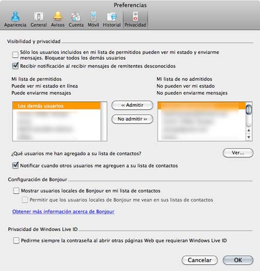This screenshot has height=271, width=260.
Task: Toggle 'Permitir que los usuarios locales de Bonjour'
Action: click(x=25, y=200)
